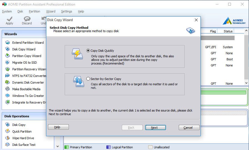Click the grayed-out Back button
This screenshot has width=249, height=150.
pos(132,128)
